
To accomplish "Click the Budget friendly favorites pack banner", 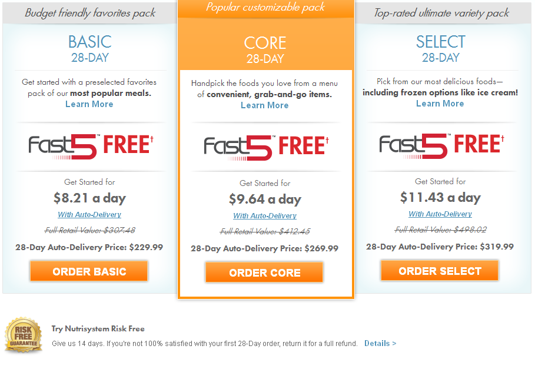I will coord(89,14).
